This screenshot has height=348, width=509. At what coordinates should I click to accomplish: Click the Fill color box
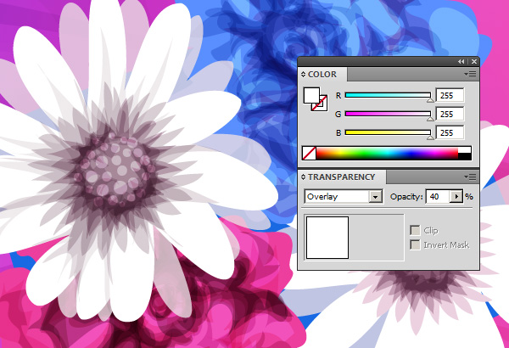(311, 95)
